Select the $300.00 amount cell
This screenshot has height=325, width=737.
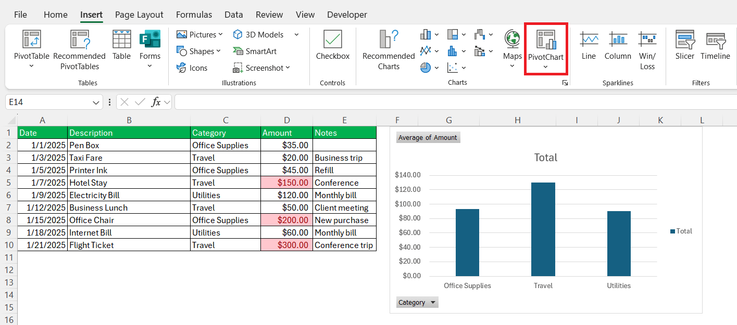[287, 245]
